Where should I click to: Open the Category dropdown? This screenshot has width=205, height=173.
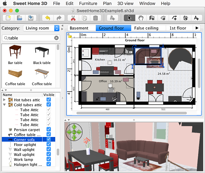click(x=41, y=28)
